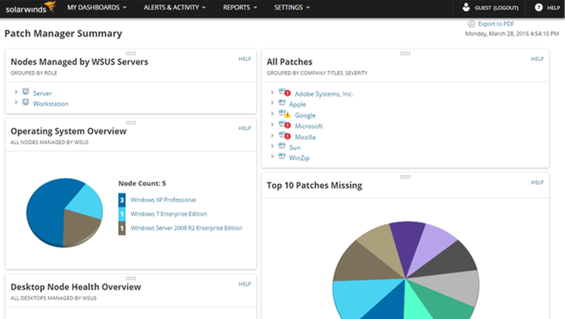
Task: Grab the Top 10 Patches Missing drag handle
Action: coord(405,176)
